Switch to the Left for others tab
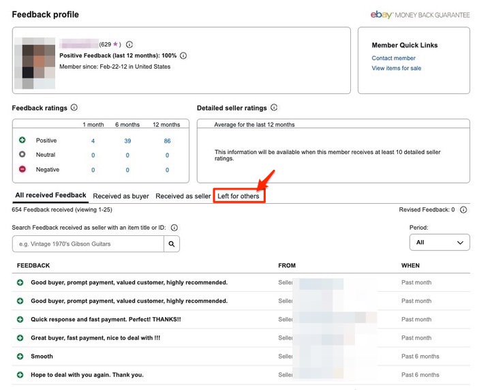The height and width of the screenshot is (390, 477). click(238, 196)
